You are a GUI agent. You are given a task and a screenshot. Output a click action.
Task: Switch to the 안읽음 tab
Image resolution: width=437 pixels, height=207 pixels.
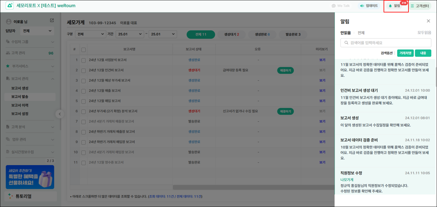(346, 33)
